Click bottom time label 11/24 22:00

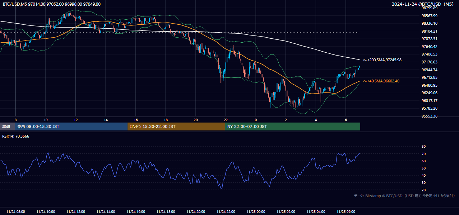pyautogui.click(x=226, y=212)
